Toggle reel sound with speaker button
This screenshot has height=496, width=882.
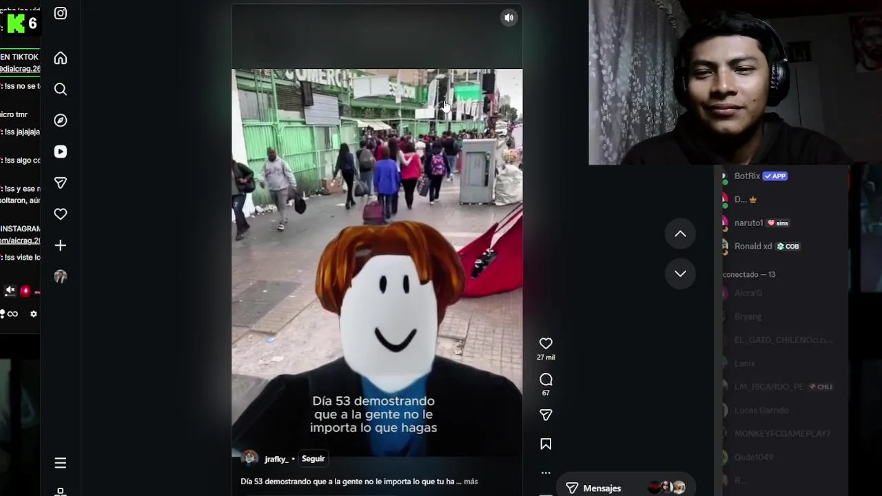pyautogui.click(x=509, y=18)
